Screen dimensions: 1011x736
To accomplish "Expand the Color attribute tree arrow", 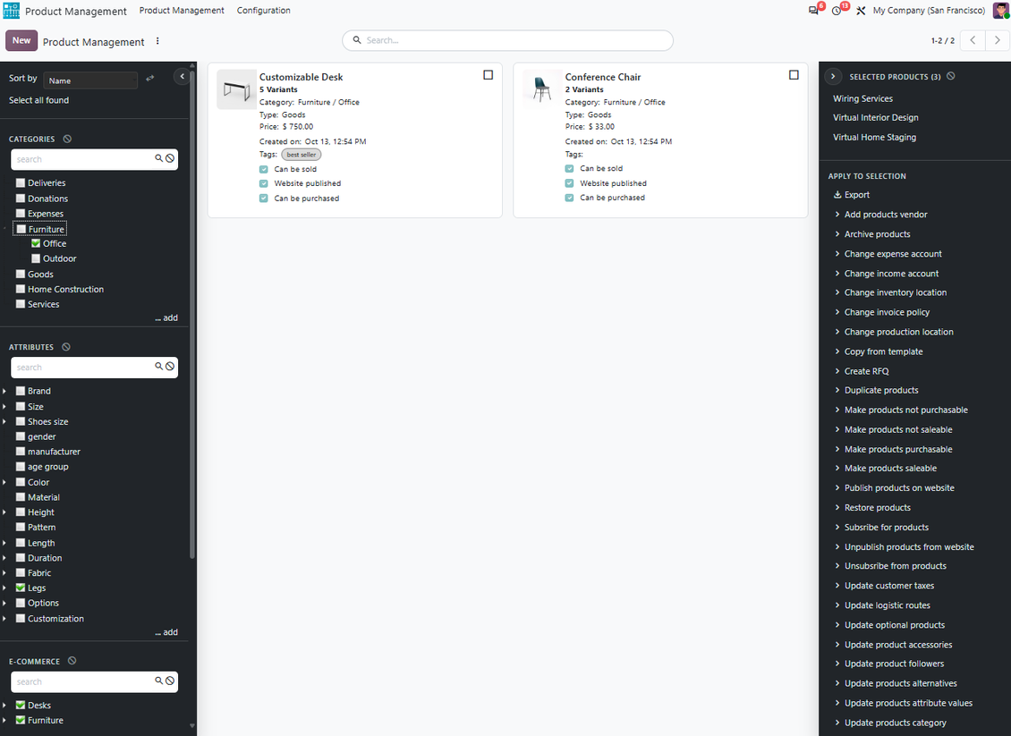I will coord(4,482).
